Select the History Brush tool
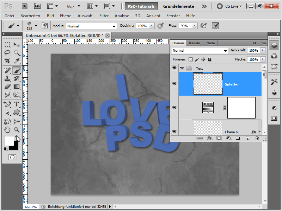 tap(17, 78)
